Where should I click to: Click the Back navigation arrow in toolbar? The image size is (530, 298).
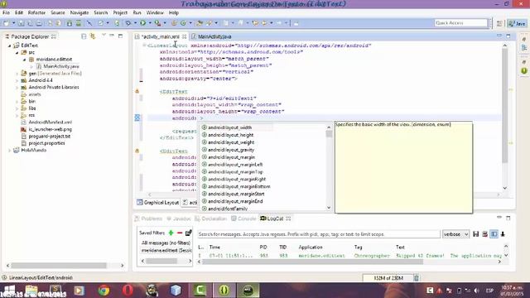pyautogui.click(x=264, y=23)
